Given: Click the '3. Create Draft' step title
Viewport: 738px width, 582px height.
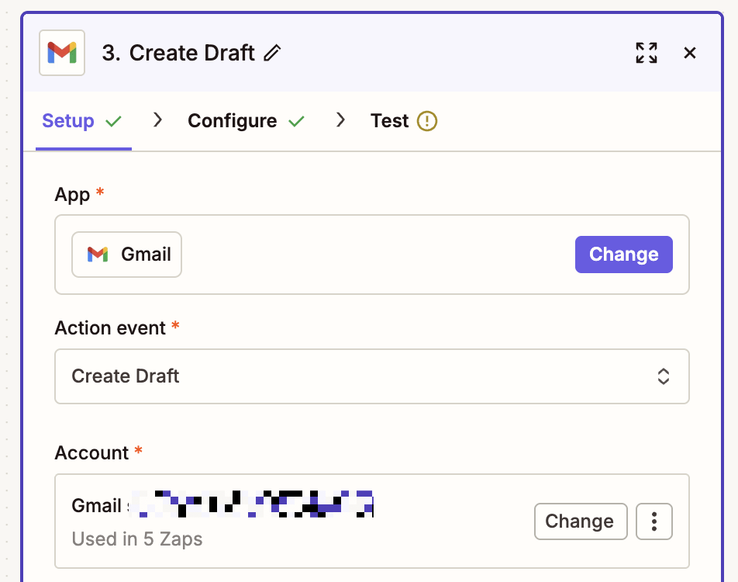Looking at the screenshot, I should coord(178,53).
